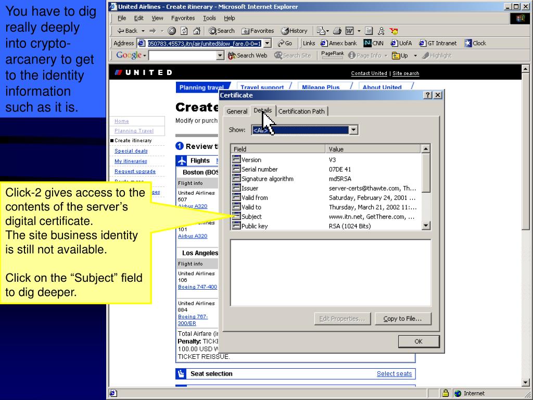The image size is (533, 400).
Task: Open the File menu
Action: [122, 18]
